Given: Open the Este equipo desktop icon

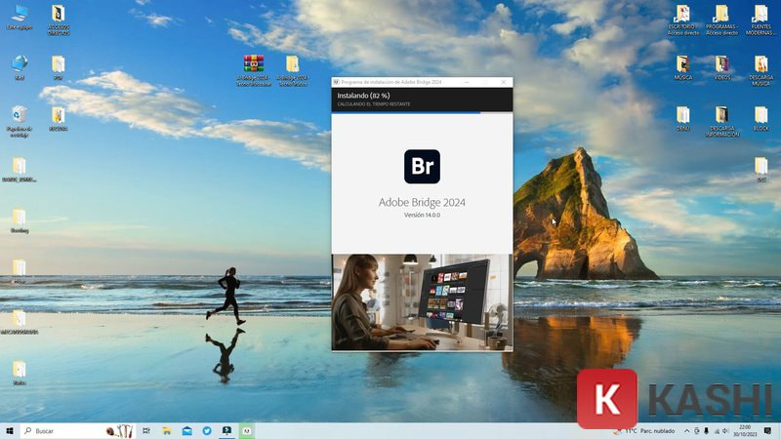Looking at the screenshot, I should coord(20,17).
